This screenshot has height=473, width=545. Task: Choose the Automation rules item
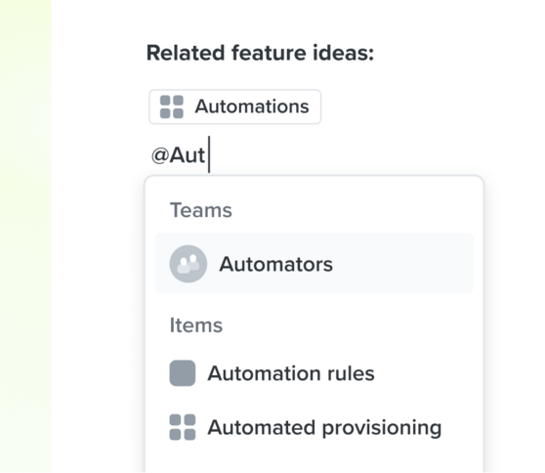click(x=314, y=373)
